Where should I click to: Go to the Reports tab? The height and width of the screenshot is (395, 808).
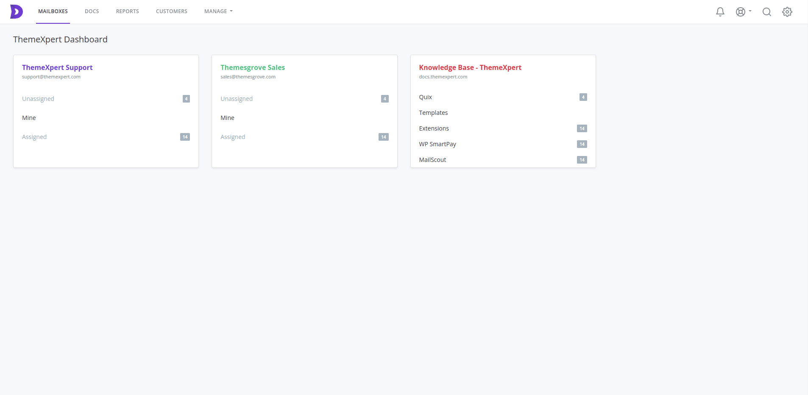coord(128,11)
